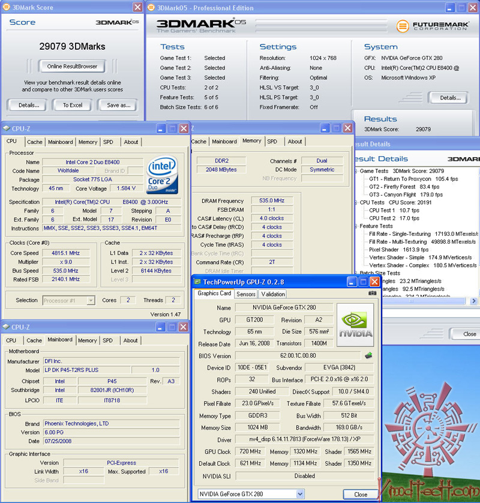Viewport: 480px width, 503px height.
Task: Open Mainboard tab in CPU-Z processor window
Action: (x=60, y=142)
